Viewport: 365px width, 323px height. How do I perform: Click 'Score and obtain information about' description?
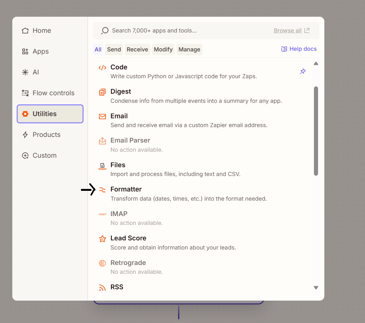173,248
